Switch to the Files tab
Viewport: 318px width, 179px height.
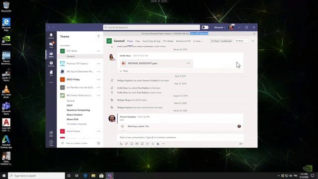pos(138,41)
